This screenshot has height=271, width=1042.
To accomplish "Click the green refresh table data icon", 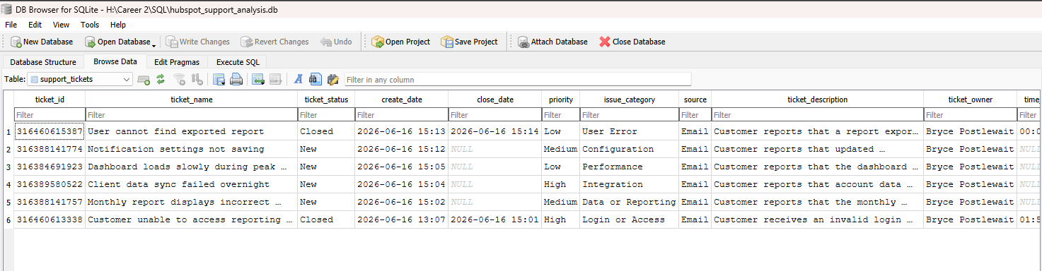I will pos(161,79).
